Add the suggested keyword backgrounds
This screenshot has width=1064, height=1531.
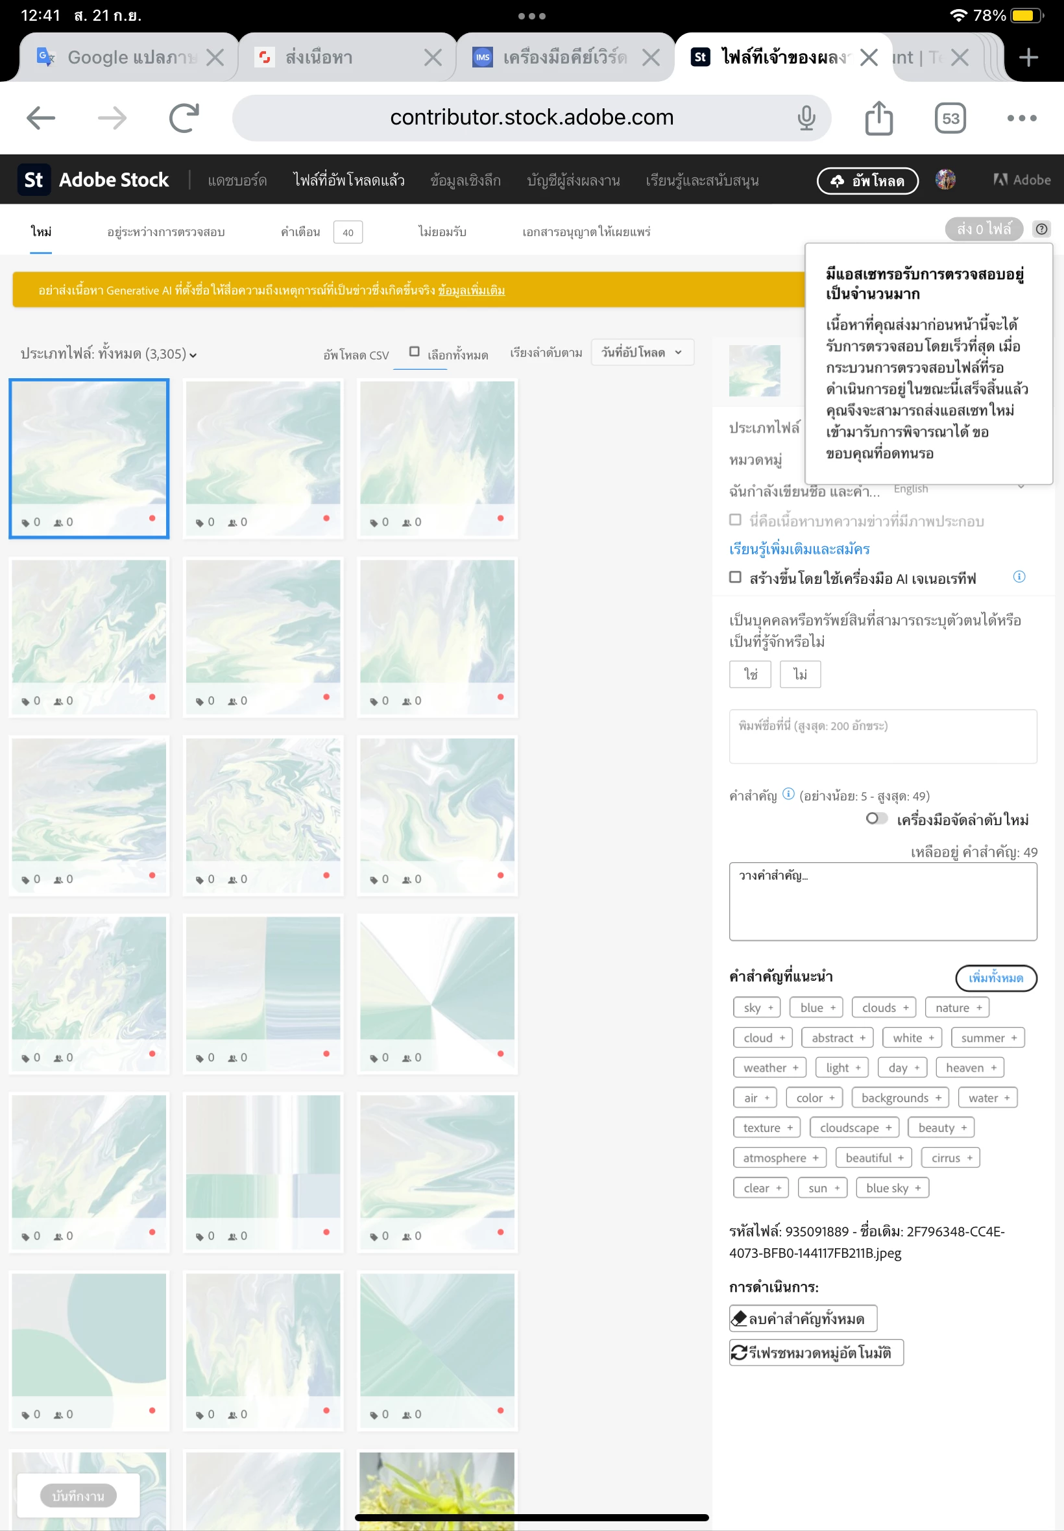coord(900,1097)
